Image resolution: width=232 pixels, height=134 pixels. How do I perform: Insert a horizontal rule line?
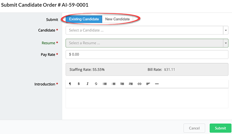pyautogui.click(x=157, y=84)
